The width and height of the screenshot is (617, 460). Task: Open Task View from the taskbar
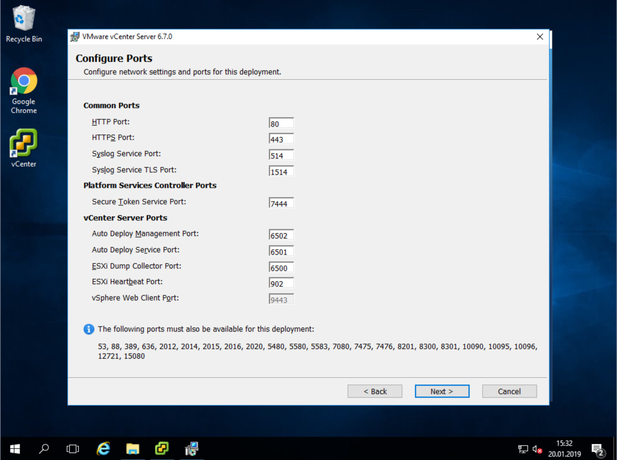point(72,449)
